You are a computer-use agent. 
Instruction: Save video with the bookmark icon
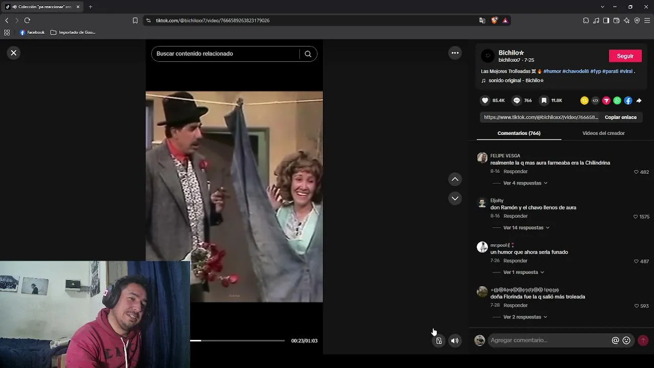click(x=544, y=101)
